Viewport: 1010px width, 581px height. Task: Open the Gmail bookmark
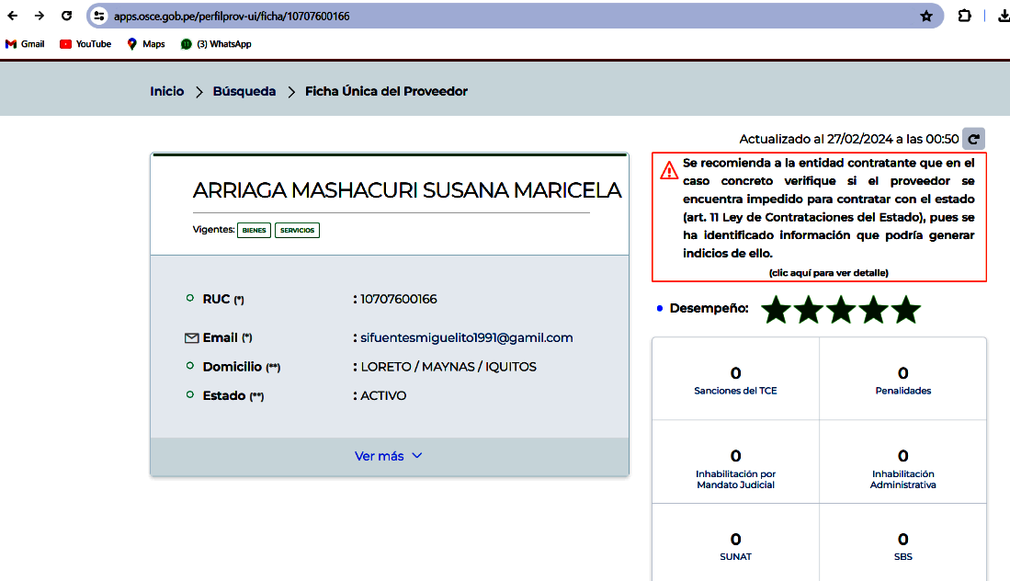click(25, 43)
